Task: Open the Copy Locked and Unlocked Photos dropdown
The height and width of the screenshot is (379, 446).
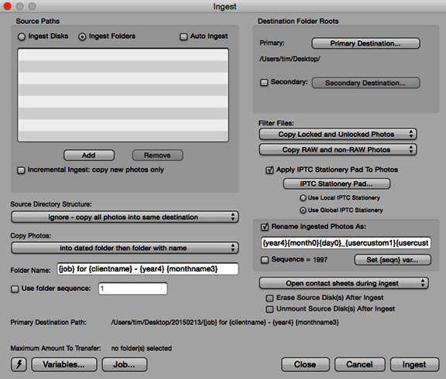Action: tap(338, 134)
